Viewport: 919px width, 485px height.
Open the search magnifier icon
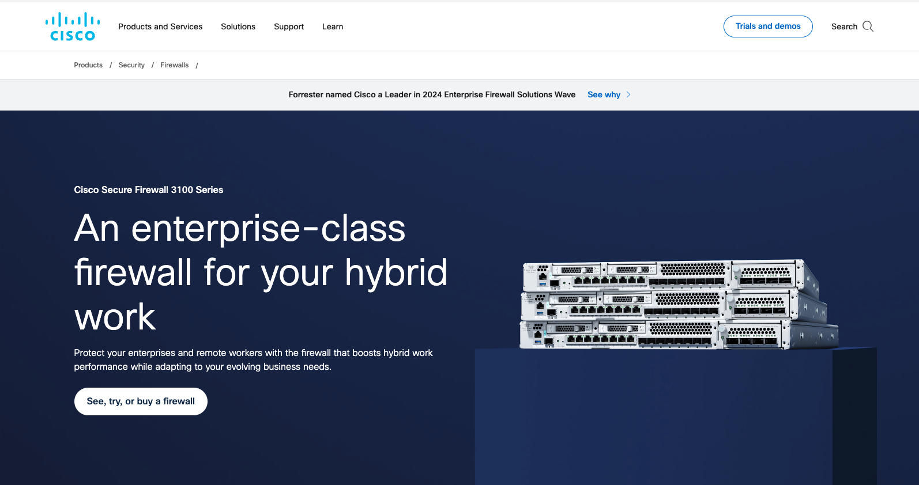pos(868,26)
